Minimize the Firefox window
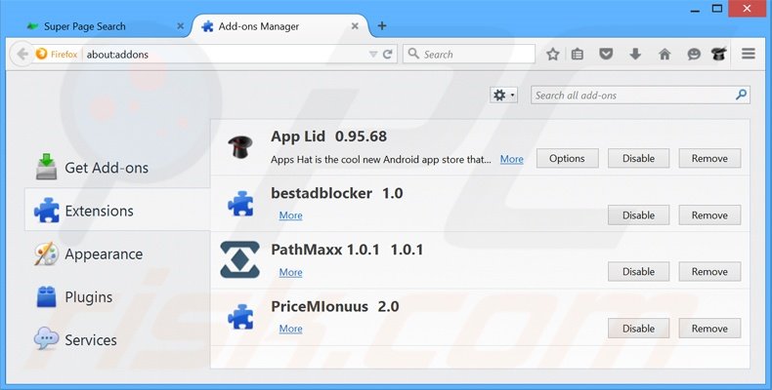Viewport: 772px width, 390px height. tap(695, 10)
